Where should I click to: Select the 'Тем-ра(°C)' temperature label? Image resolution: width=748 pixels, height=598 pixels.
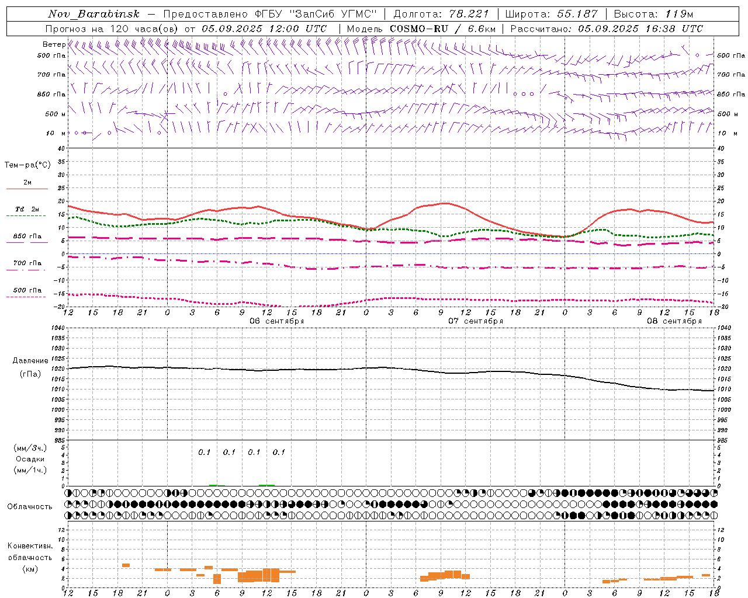[x=27, y=165]
